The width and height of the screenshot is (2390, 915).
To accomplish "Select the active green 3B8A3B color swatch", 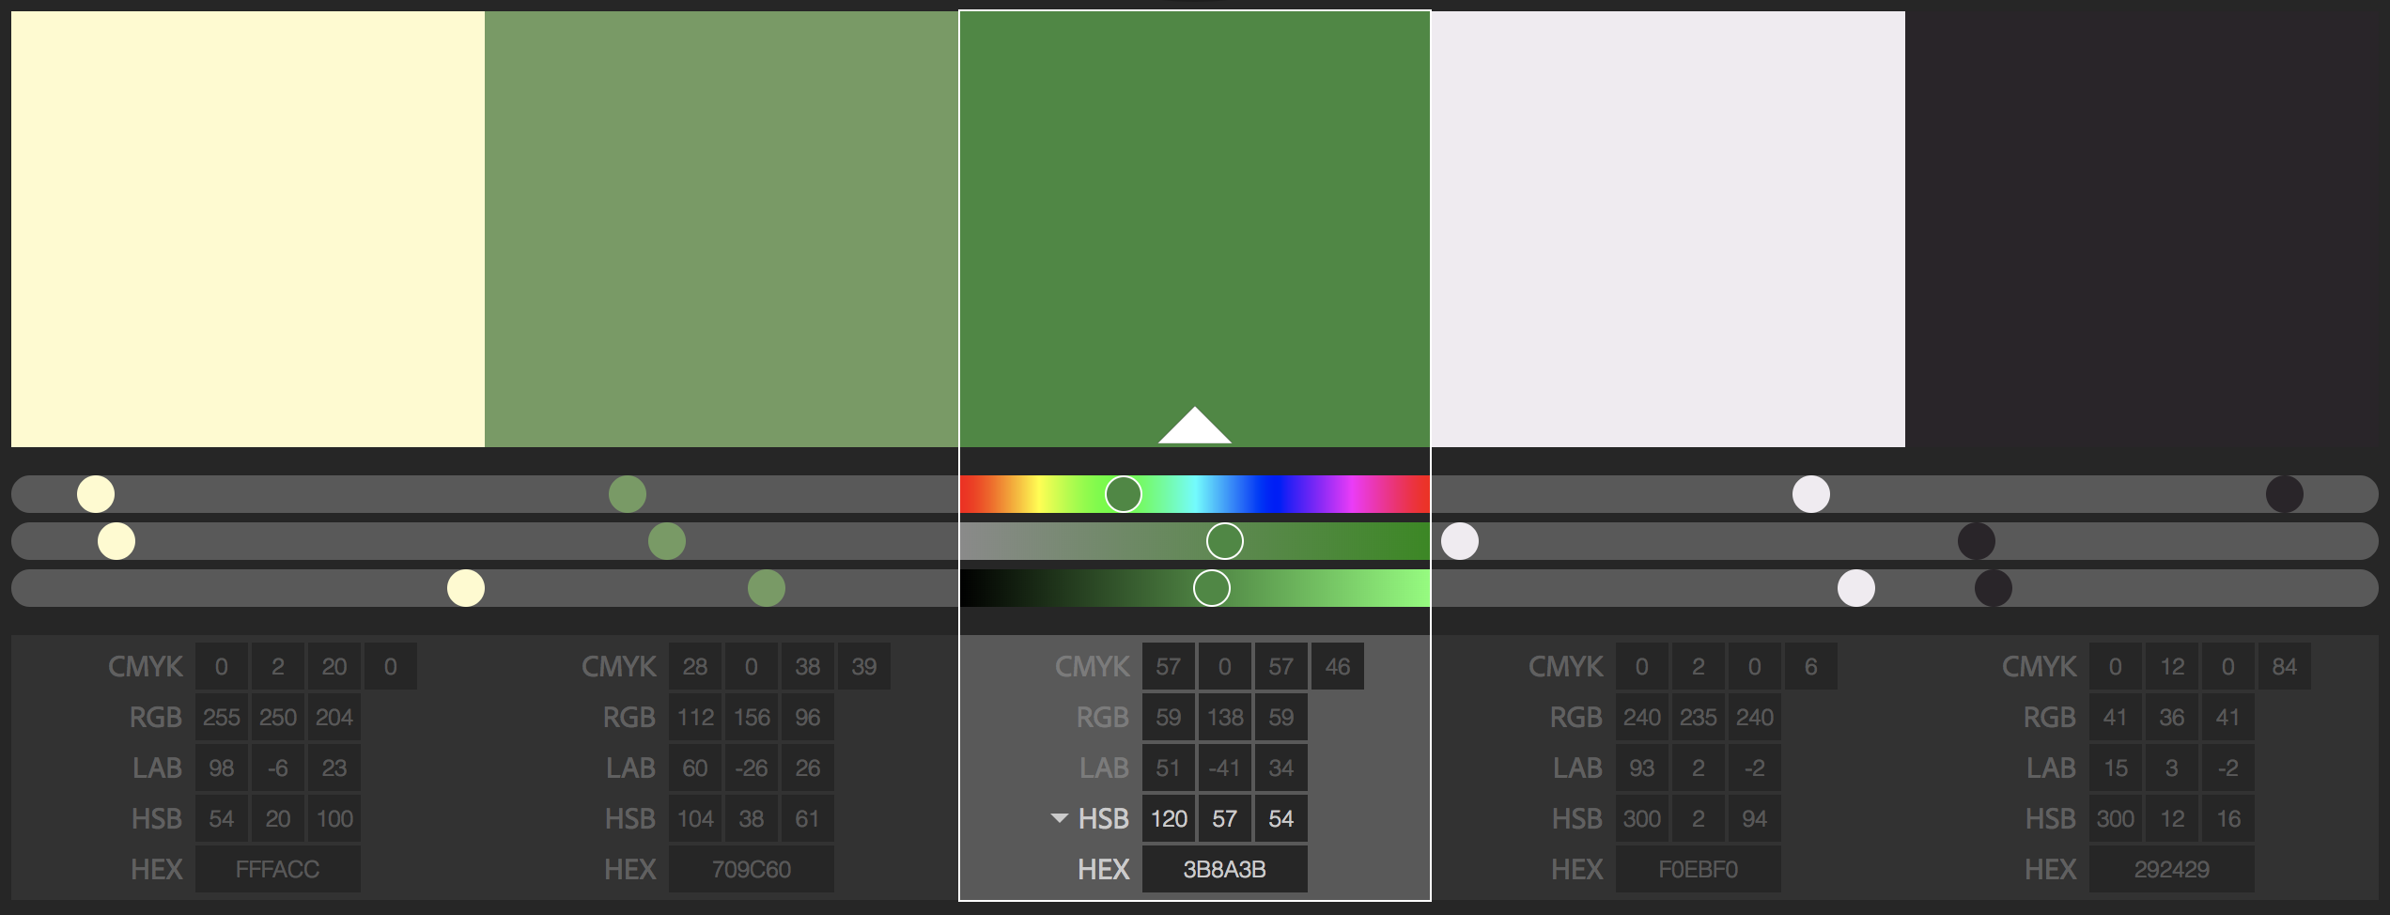I will tap(1195, 229).
